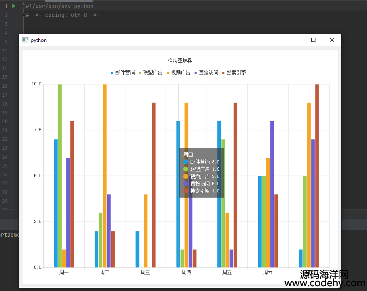Toggle the 视频广告 legend entry

[178, 73]
